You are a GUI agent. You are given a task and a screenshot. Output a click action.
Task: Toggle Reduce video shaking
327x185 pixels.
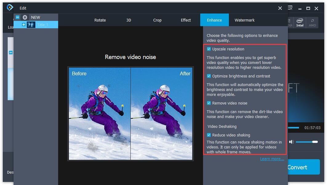[x=209, y=135]
